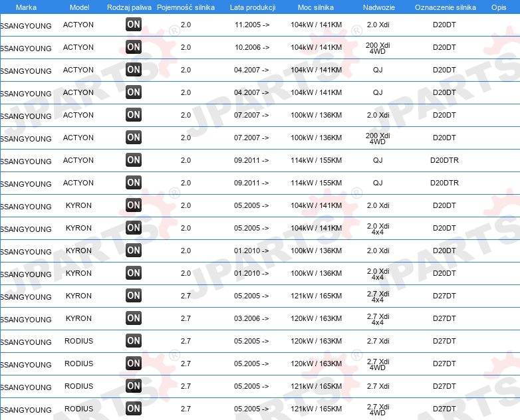Click '2.0 Xdi' body in ACTYON 07.2007 row
Image resolution: width=520 pixels, height=420 pixels.
[x=378, y=115]
